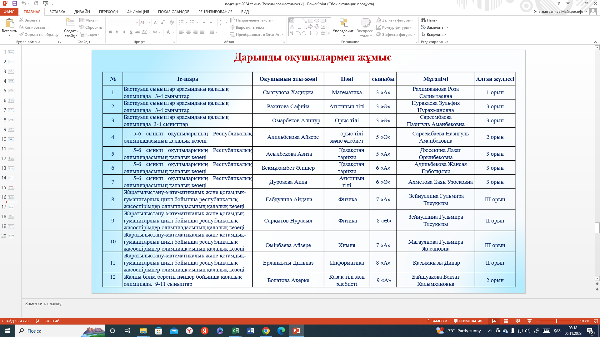Click the Arrange (Упорядочить) button
Image resolution: width=600 pixels, height=337 pixels.
tap(344, 27)
